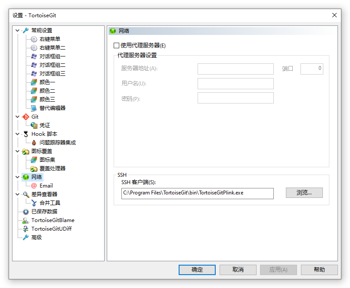Click the color palette icon for 颜色三

point(34,99)
